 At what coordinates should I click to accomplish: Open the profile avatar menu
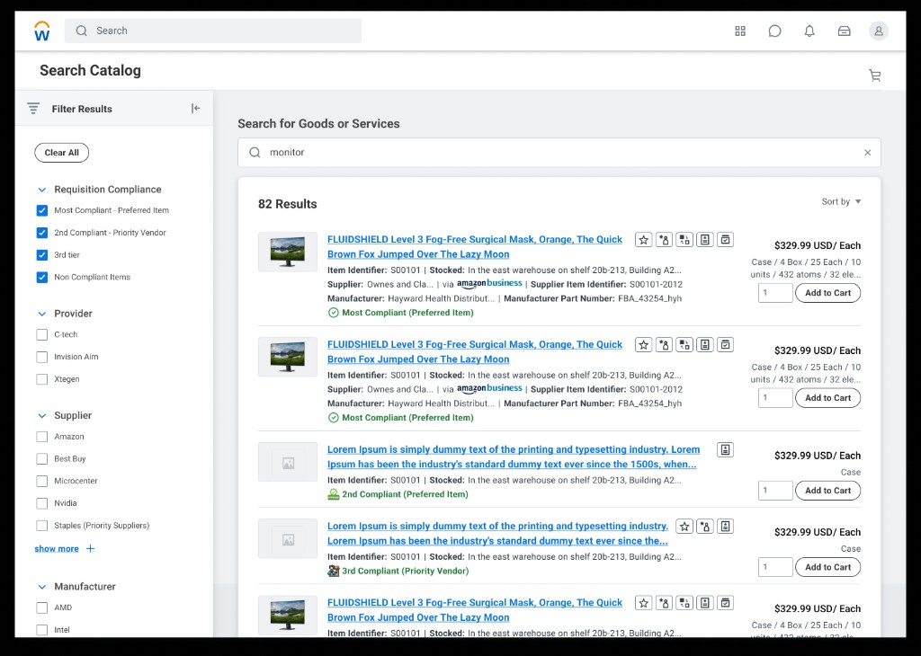coord(879,31)
